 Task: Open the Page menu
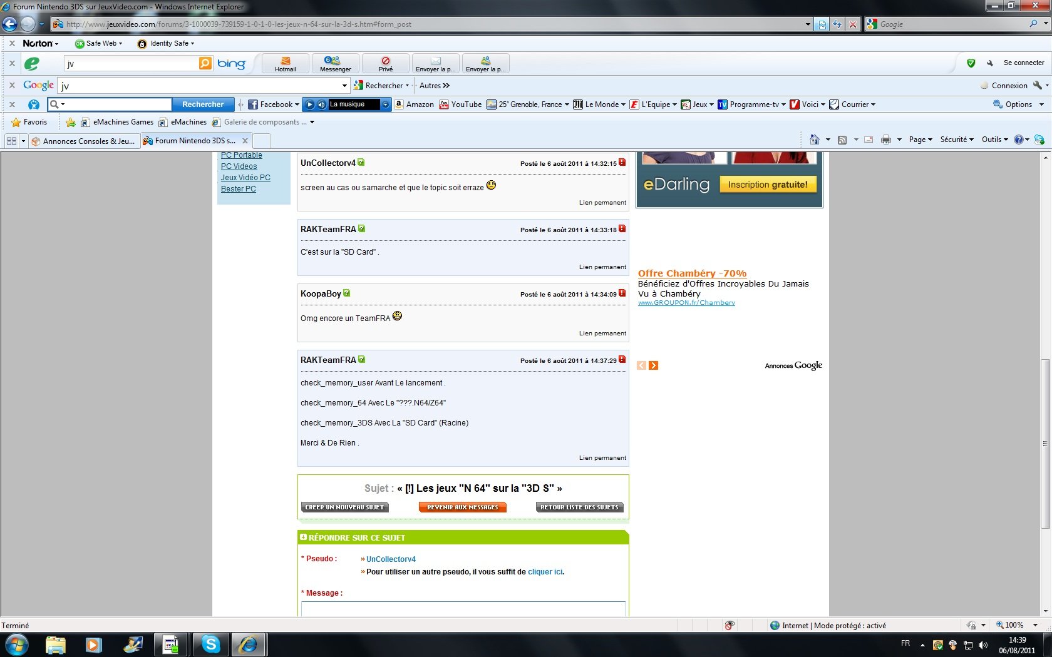tap(921, 140)
